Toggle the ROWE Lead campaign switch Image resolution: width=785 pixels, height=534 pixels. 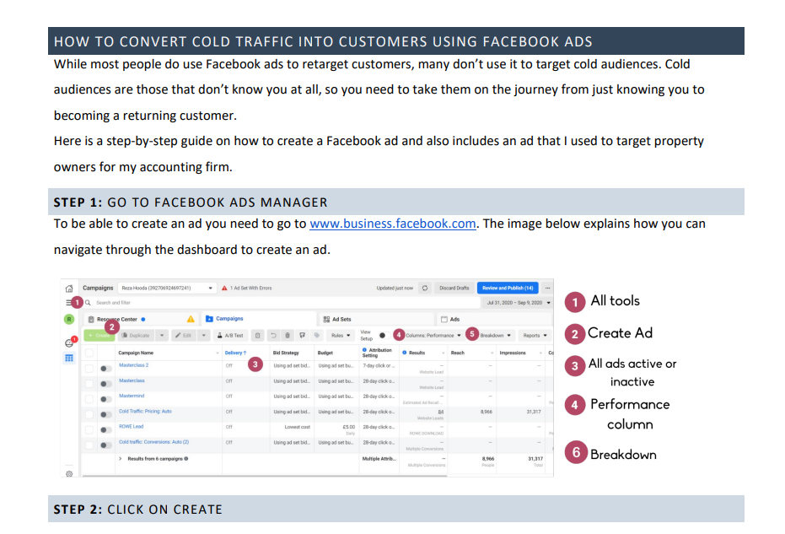pos(105,429)
